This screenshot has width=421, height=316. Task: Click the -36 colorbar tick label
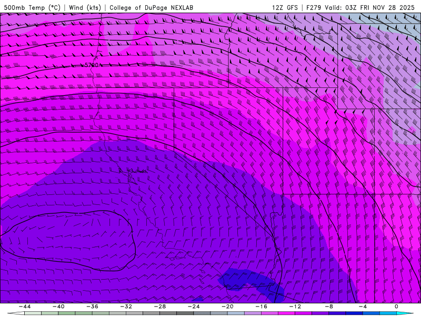92,307
